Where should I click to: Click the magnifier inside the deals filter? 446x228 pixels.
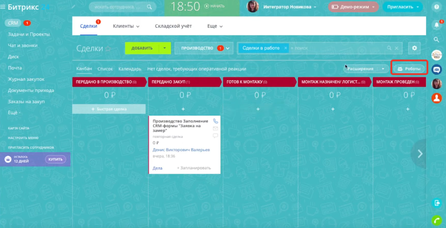click(389, 48)
